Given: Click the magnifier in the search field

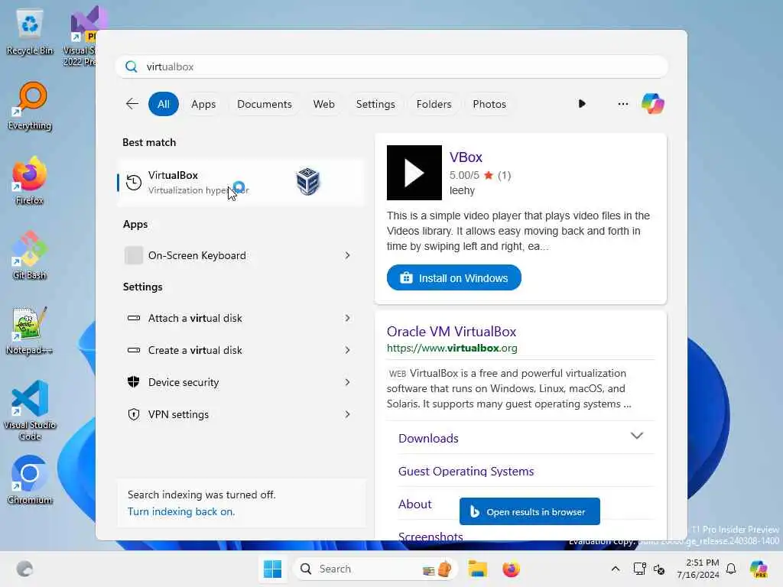Looking at the screenshot, I should tap(132, 66).
